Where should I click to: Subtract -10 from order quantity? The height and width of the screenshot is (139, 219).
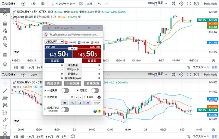click(x=88, y=103)
